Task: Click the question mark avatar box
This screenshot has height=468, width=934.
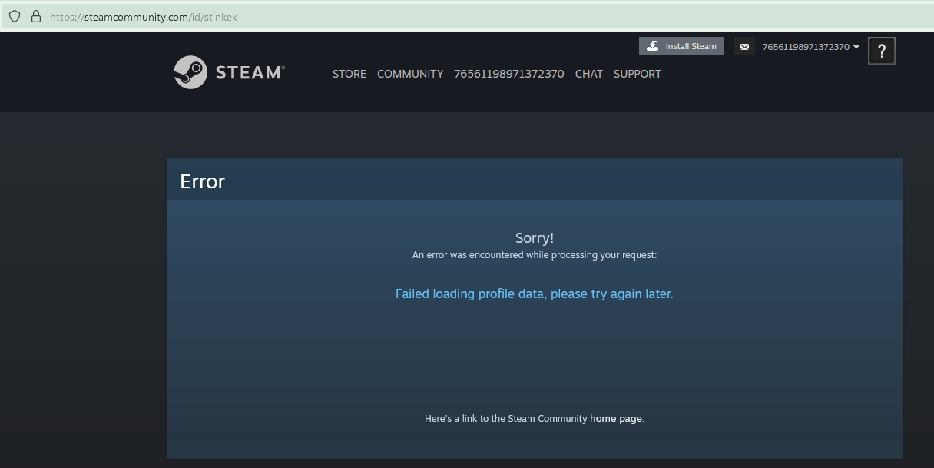Action: [x=882, y=51]
